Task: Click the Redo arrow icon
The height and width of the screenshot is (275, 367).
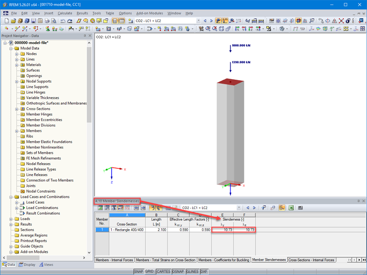Action: 70,21
